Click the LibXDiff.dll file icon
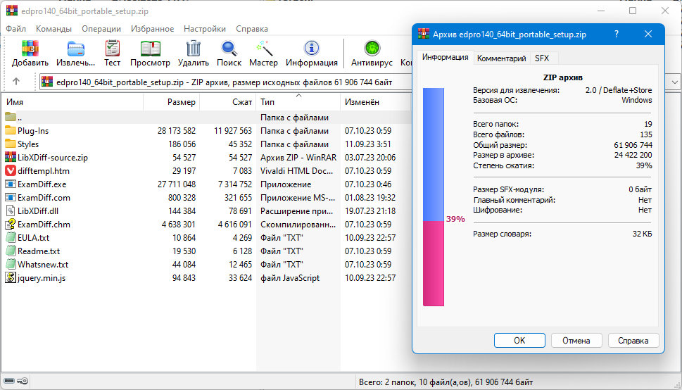The image size is (682, 390). tap(11, 211)
